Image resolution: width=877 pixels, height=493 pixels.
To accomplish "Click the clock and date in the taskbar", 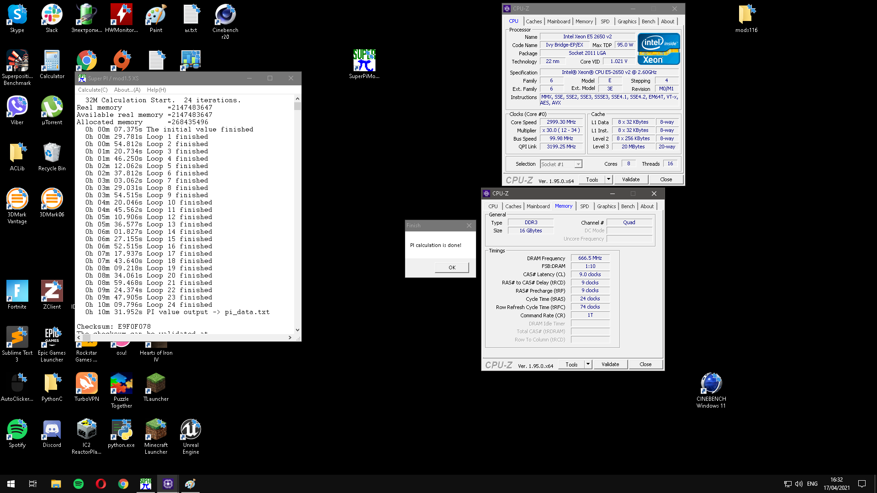I will [x=836, y=484].
